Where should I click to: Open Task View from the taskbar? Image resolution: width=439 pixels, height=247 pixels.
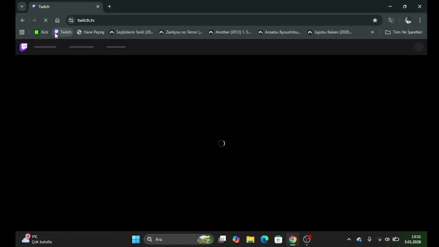[x=222, y=239]
